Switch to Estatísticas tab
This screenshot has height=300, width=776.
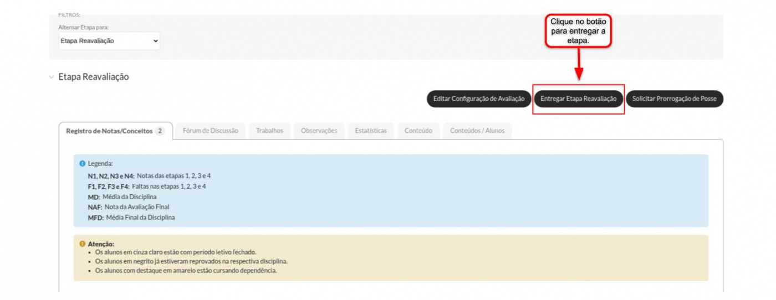point(371,131)
